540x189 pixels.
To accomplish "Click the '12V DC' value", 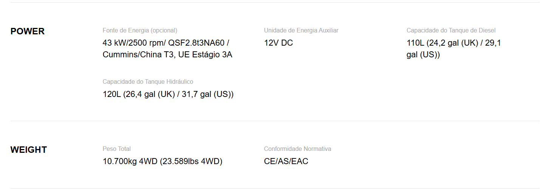I will pyautogui.click(x=279, y=43).
